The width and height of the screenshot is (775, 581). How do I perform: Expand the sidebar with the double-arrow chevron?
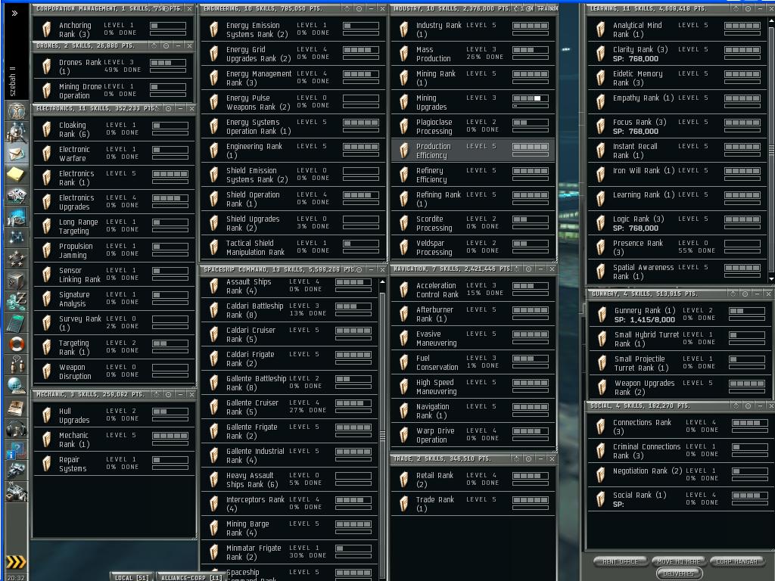coord(15,13)
